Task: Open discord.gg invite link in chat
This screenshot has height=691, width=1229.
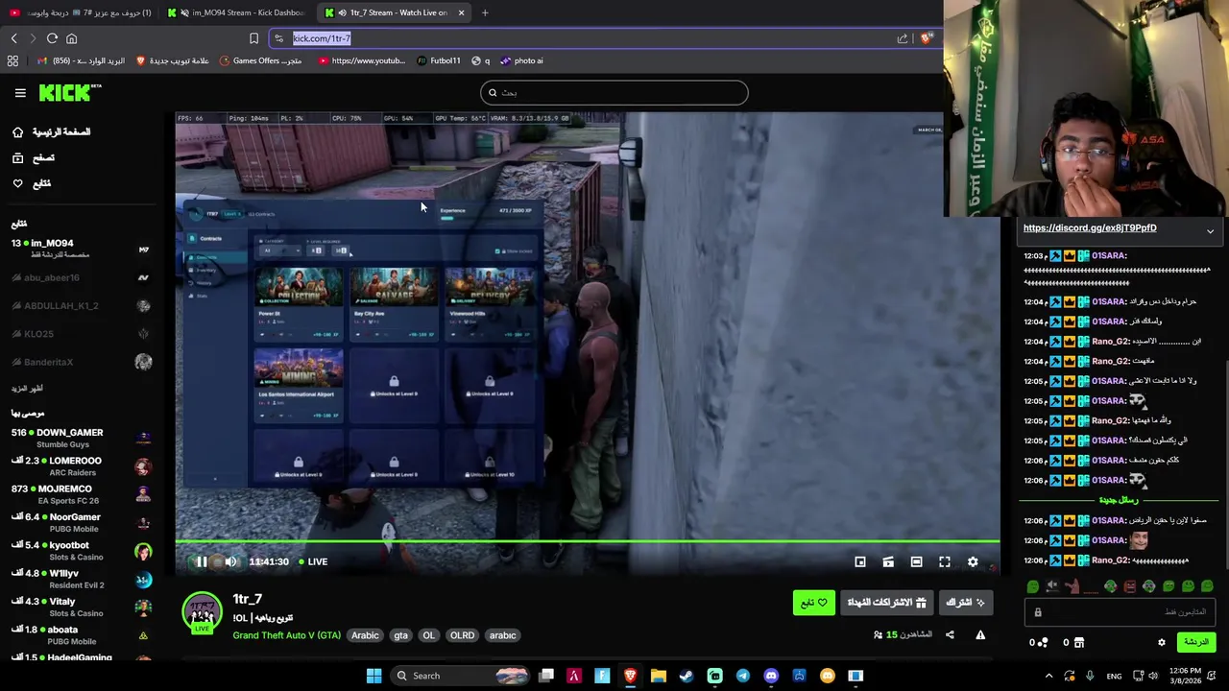Action: tap(1090, 228)
